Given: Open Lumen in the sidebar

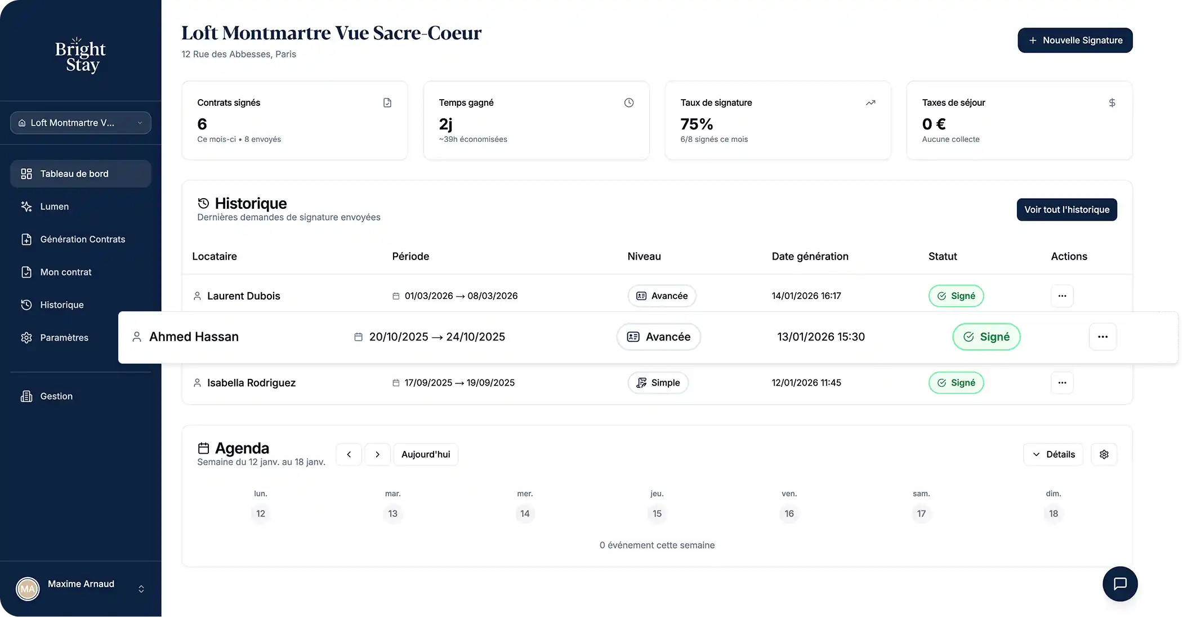Looking at the screenshot, I should pyautogui.click(x=55, y=207).
